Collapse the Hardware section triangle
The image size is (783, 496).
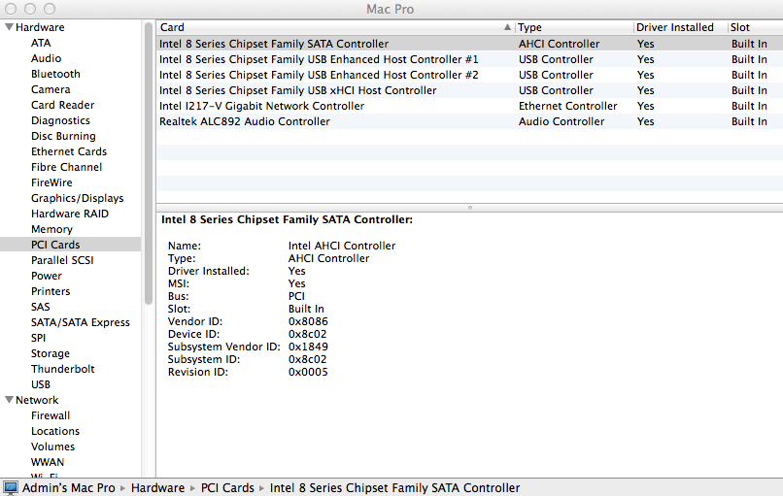pos(9,27)
